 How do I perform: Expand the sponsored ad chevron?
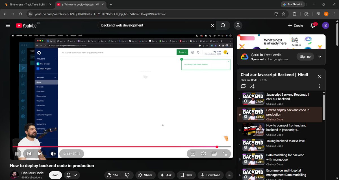[320, 57]
